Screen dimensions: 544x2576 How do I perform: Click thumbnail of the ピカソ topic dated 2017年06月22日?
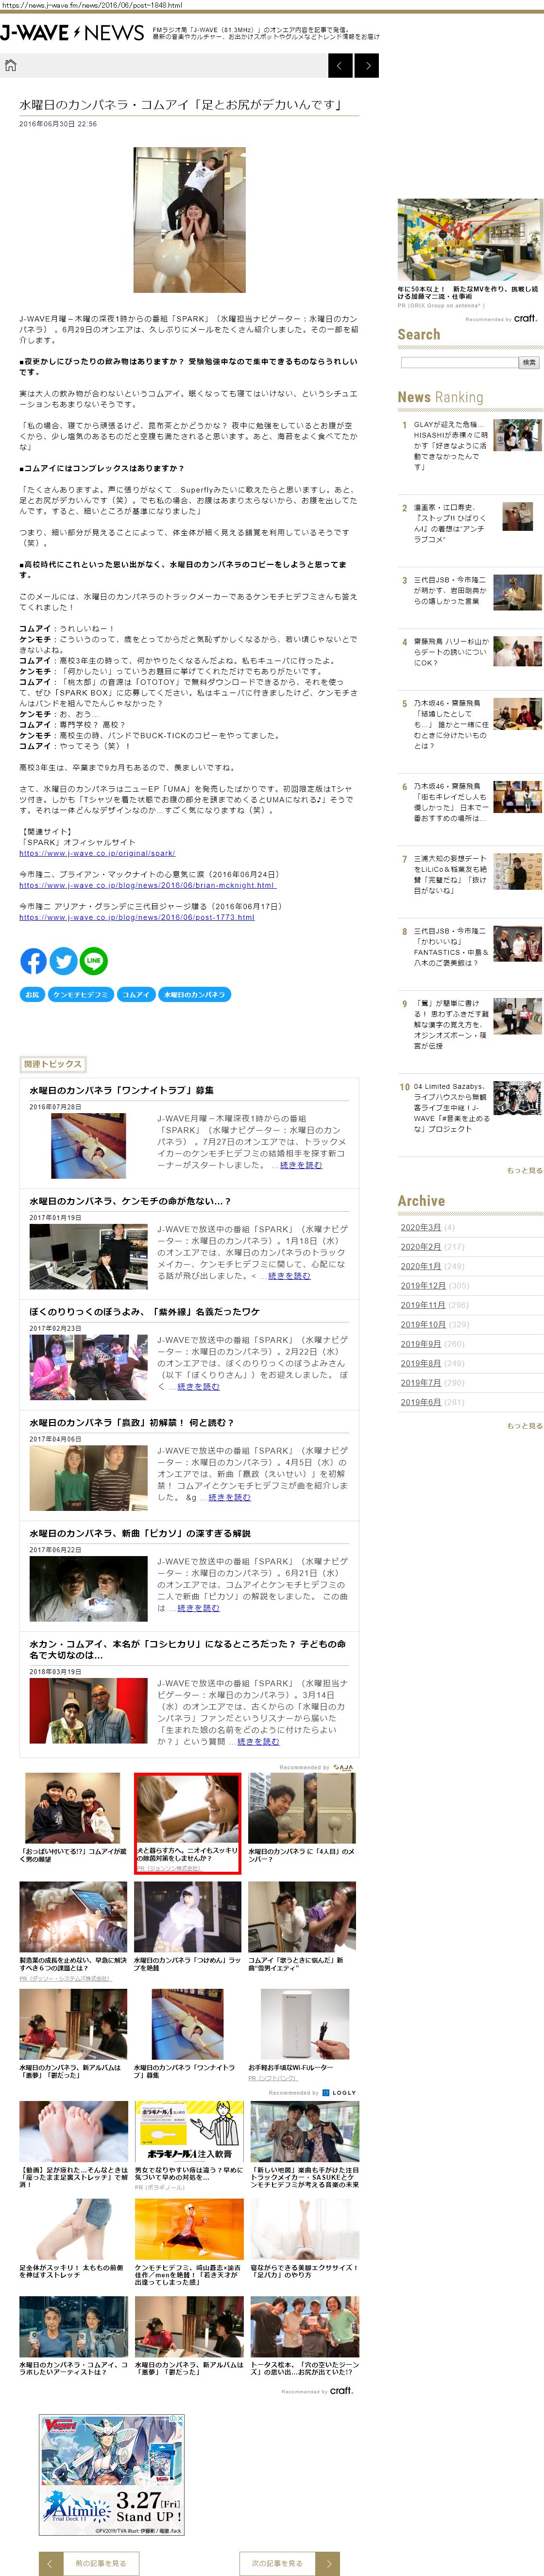pos(88,1589)
